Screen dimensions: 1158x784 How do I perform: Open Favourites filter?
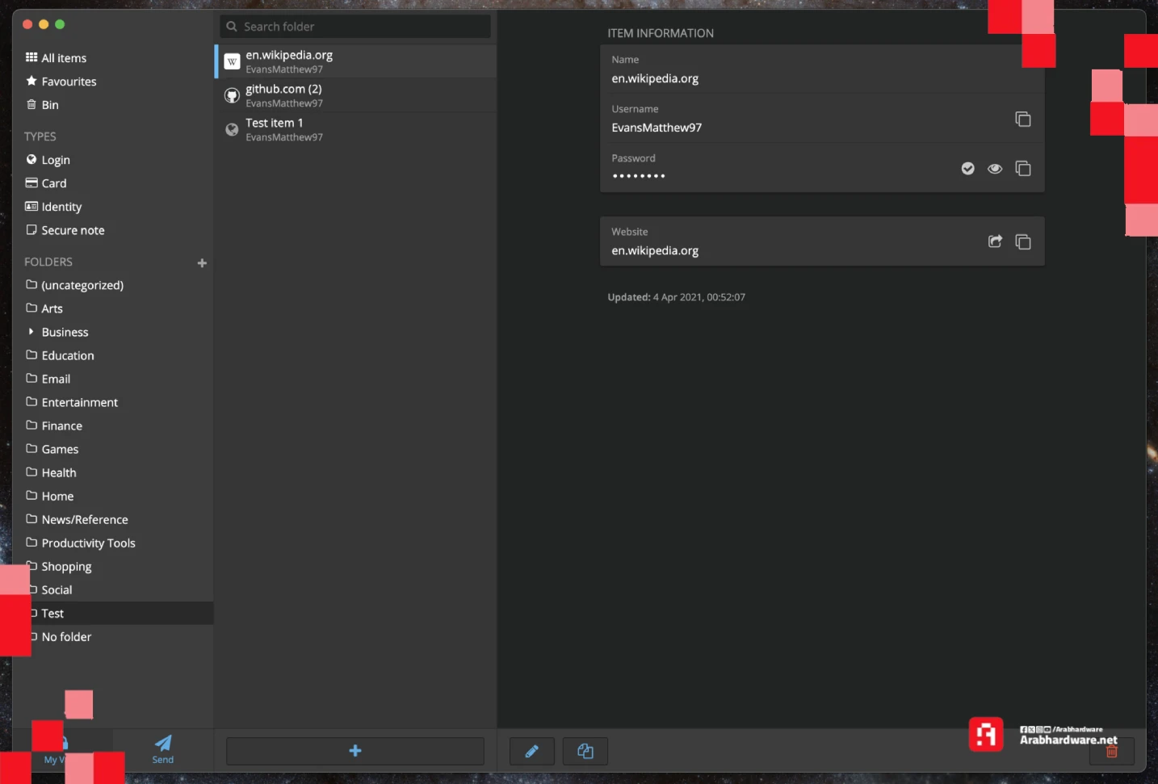[69, 82]
